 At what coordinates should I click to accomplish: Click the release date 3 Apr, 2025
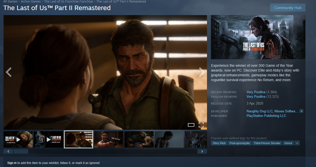[x=255, y=104]
